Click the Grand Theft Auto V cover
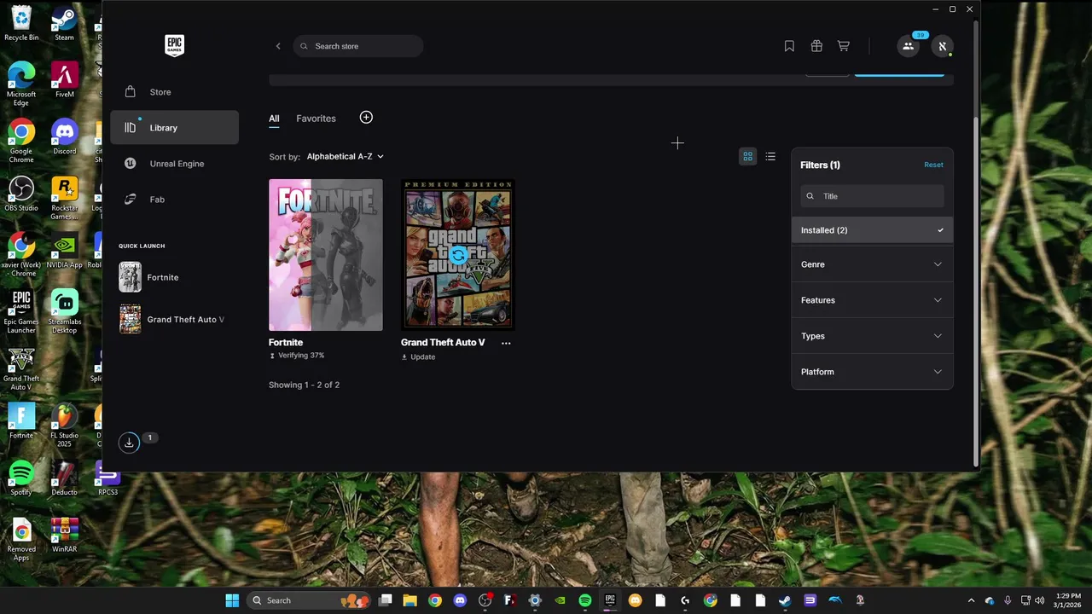The width and height of the screenshot is (1092, 614). click(x=458, y=255)
